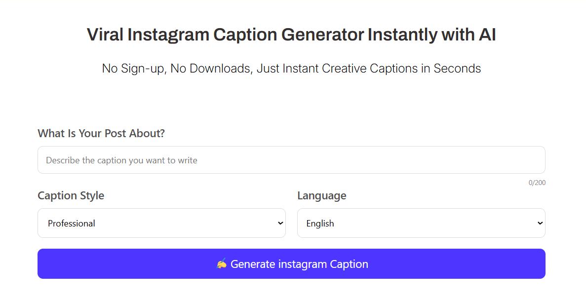Click the Language dropdown chevron arrow

click(540, 223)
